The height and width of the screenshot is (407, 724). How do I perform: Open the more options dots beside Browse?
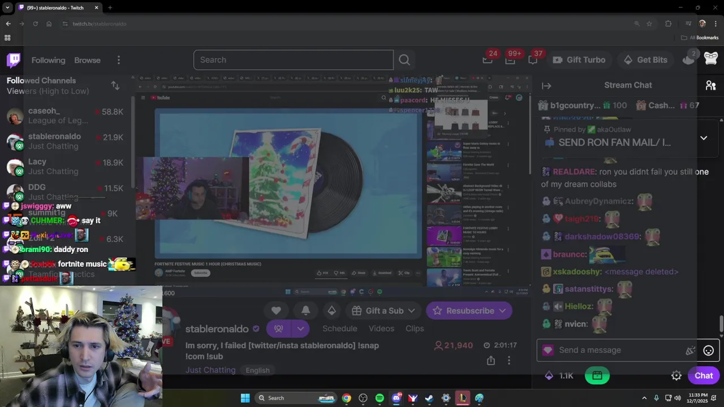[118, 60]
